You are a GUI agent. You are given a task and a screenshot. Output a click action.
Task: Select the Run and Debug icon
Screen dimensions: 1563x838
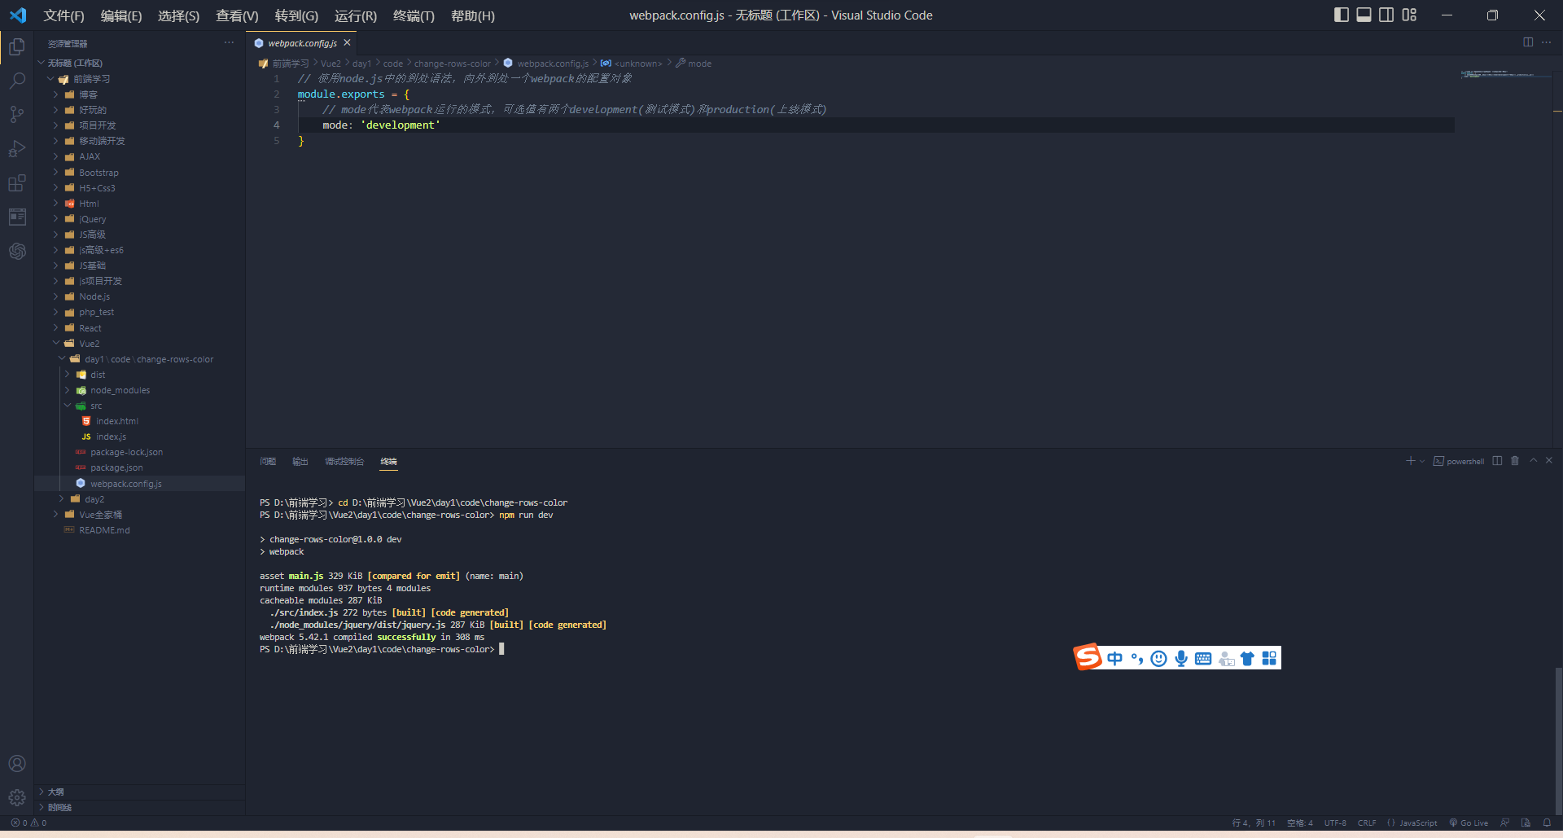17,148
